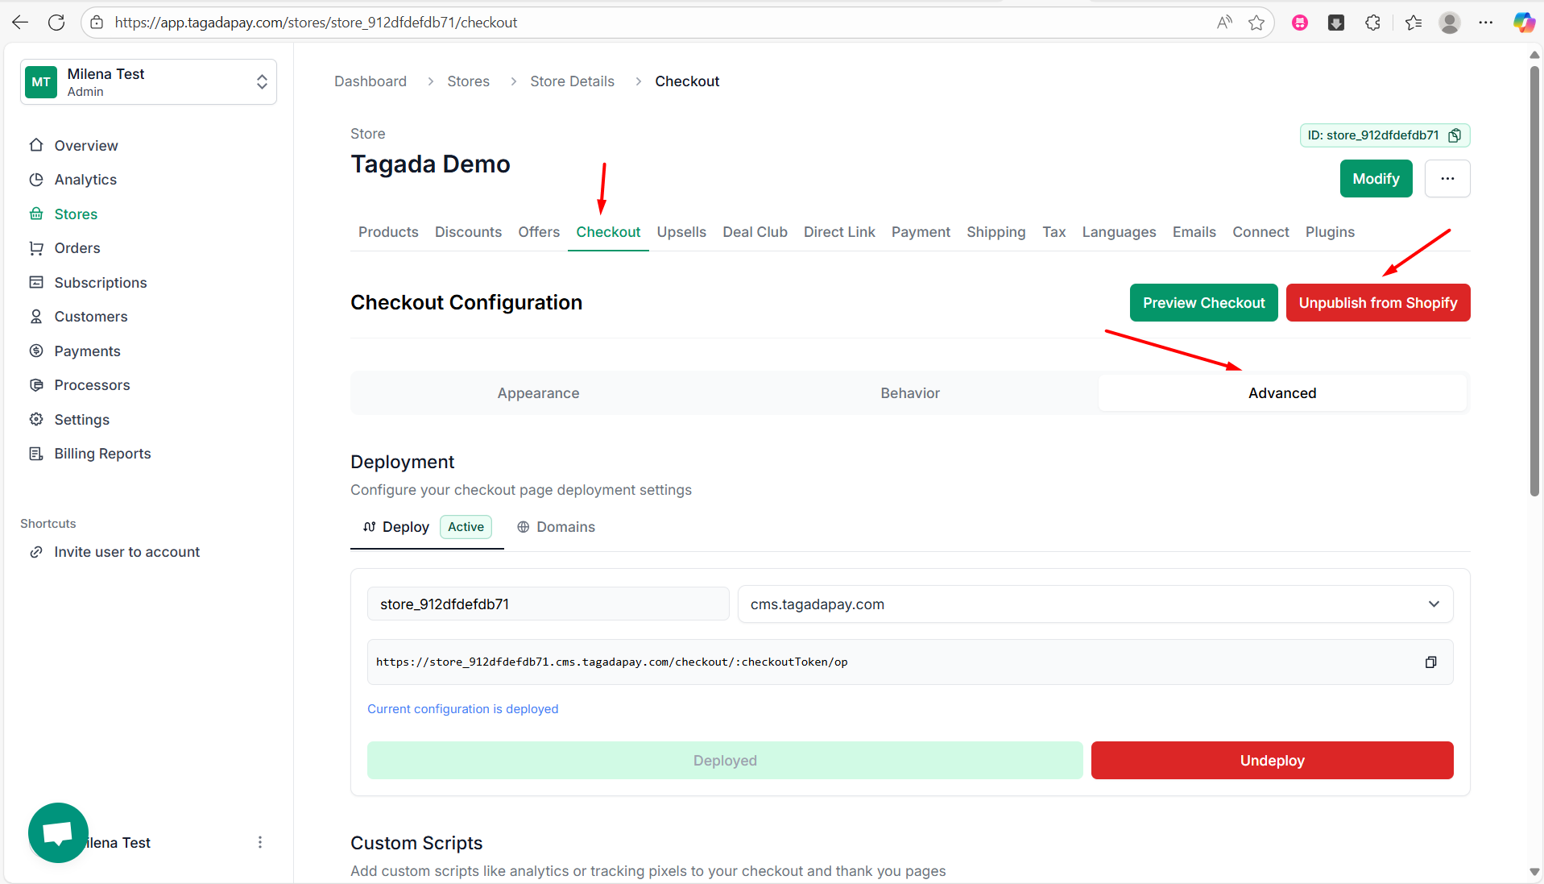The image size is (1544, 884).
Task: Open Stores in sidebar
Action: (x=76, y=214)
